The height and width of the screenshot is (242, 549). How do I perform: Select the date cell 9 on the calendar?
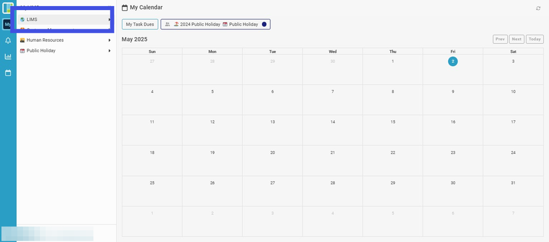click(453, 100)
